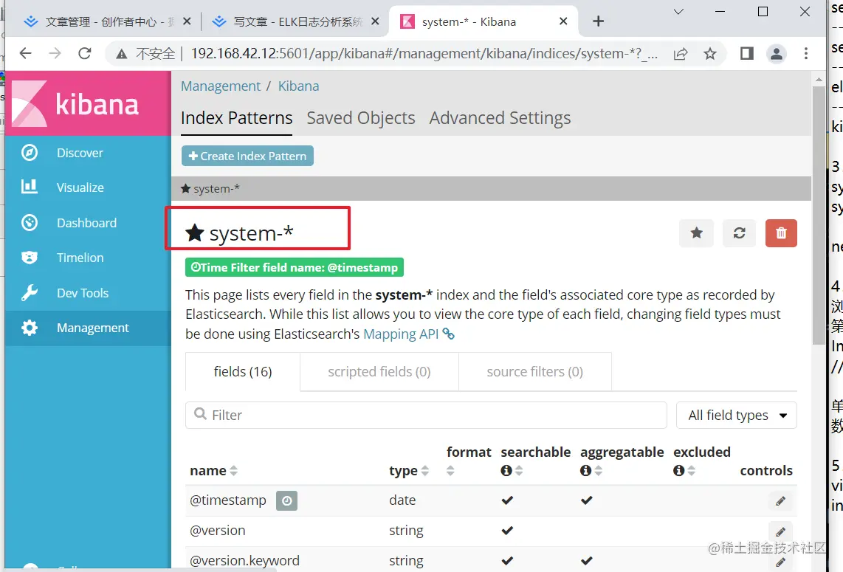
Task: Switch to Saved Objects tab
Action: coord(361,118)
